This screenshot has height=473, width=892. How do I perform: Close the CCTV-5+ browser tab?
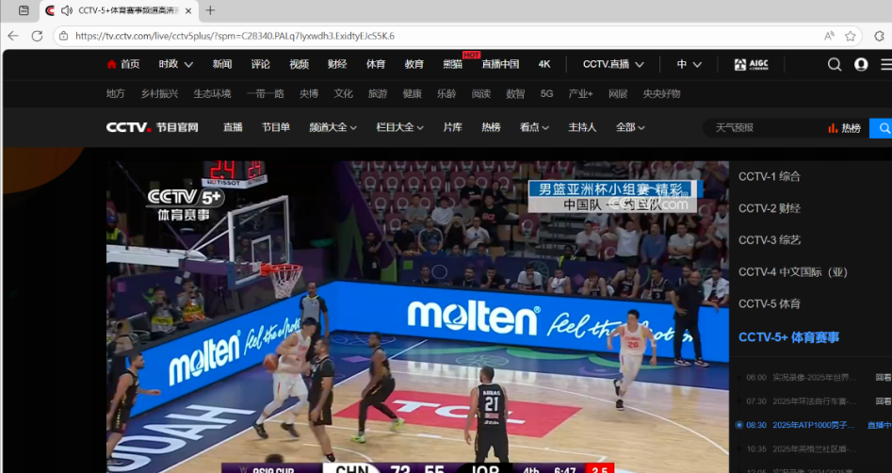[x=188, y=10]
